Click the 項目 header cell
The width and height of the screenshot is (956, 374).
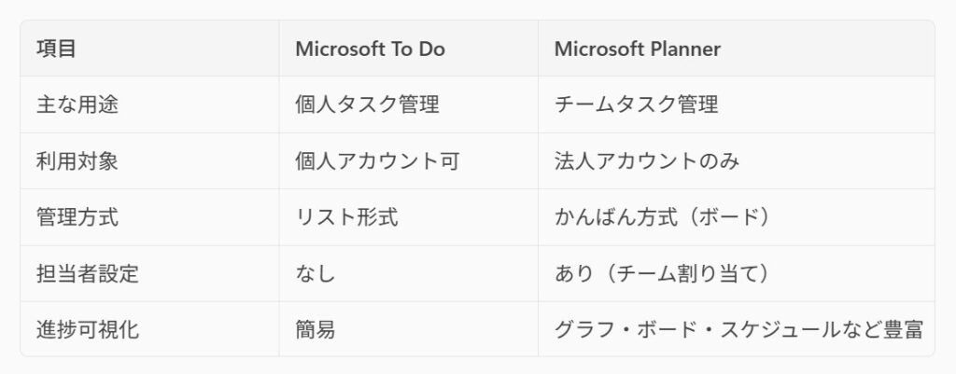(x=56, y=49)
